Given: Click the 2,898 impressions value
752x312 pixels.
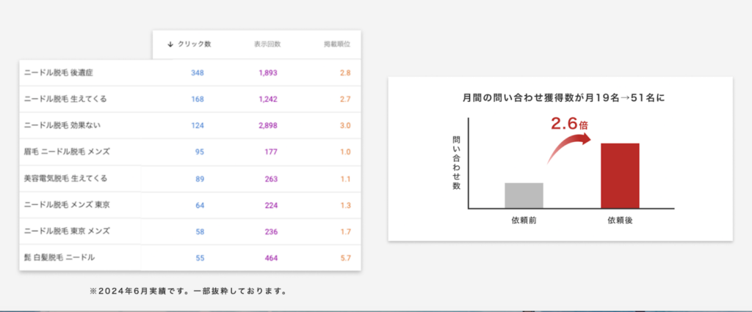Looking at the screenshot, I should [x=267, y=125].
